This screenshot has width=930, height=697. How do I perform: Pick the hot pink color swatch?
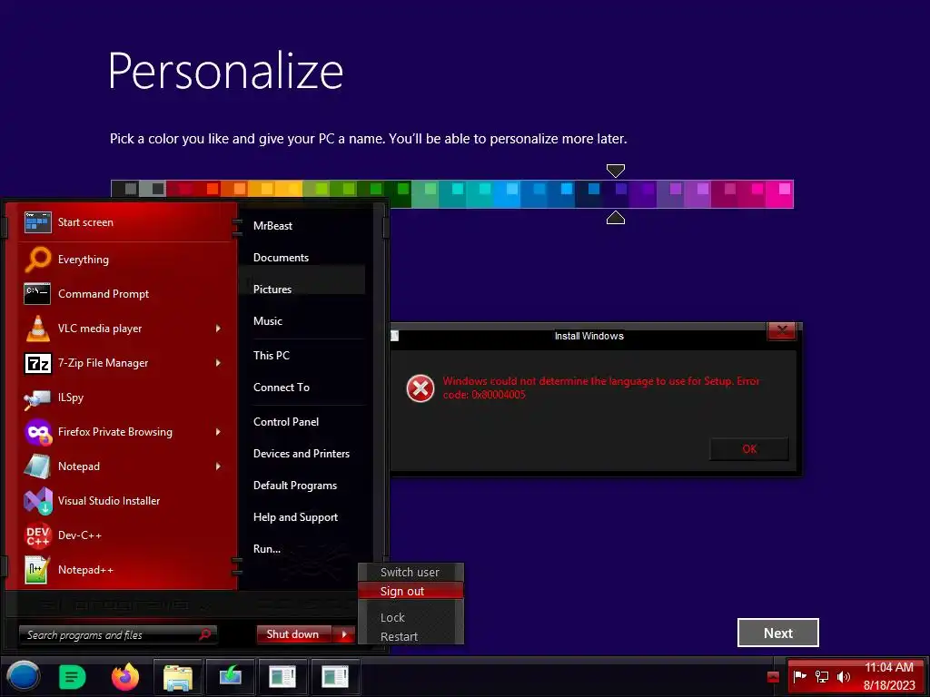pyautogui.click(x=779, y=194)
